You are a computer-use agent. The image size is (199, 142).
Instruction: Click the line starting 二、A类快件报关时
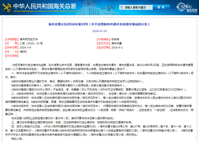(84, 94)
